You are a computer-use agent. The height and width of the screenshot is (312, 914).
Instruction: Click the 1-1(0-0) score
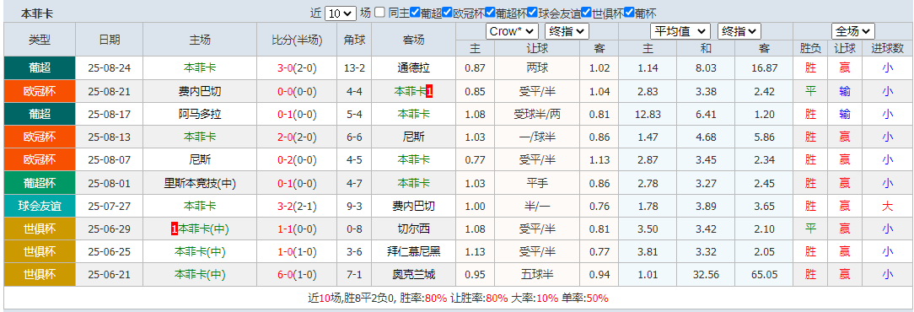click(297, 229)
